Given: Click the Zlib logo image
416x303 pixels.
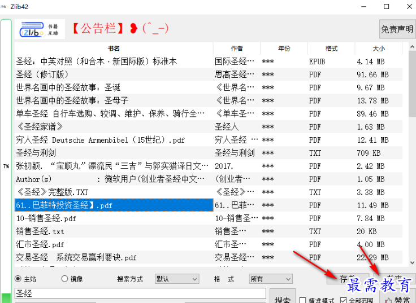Looking at the screenshot, I should (40, 29).
